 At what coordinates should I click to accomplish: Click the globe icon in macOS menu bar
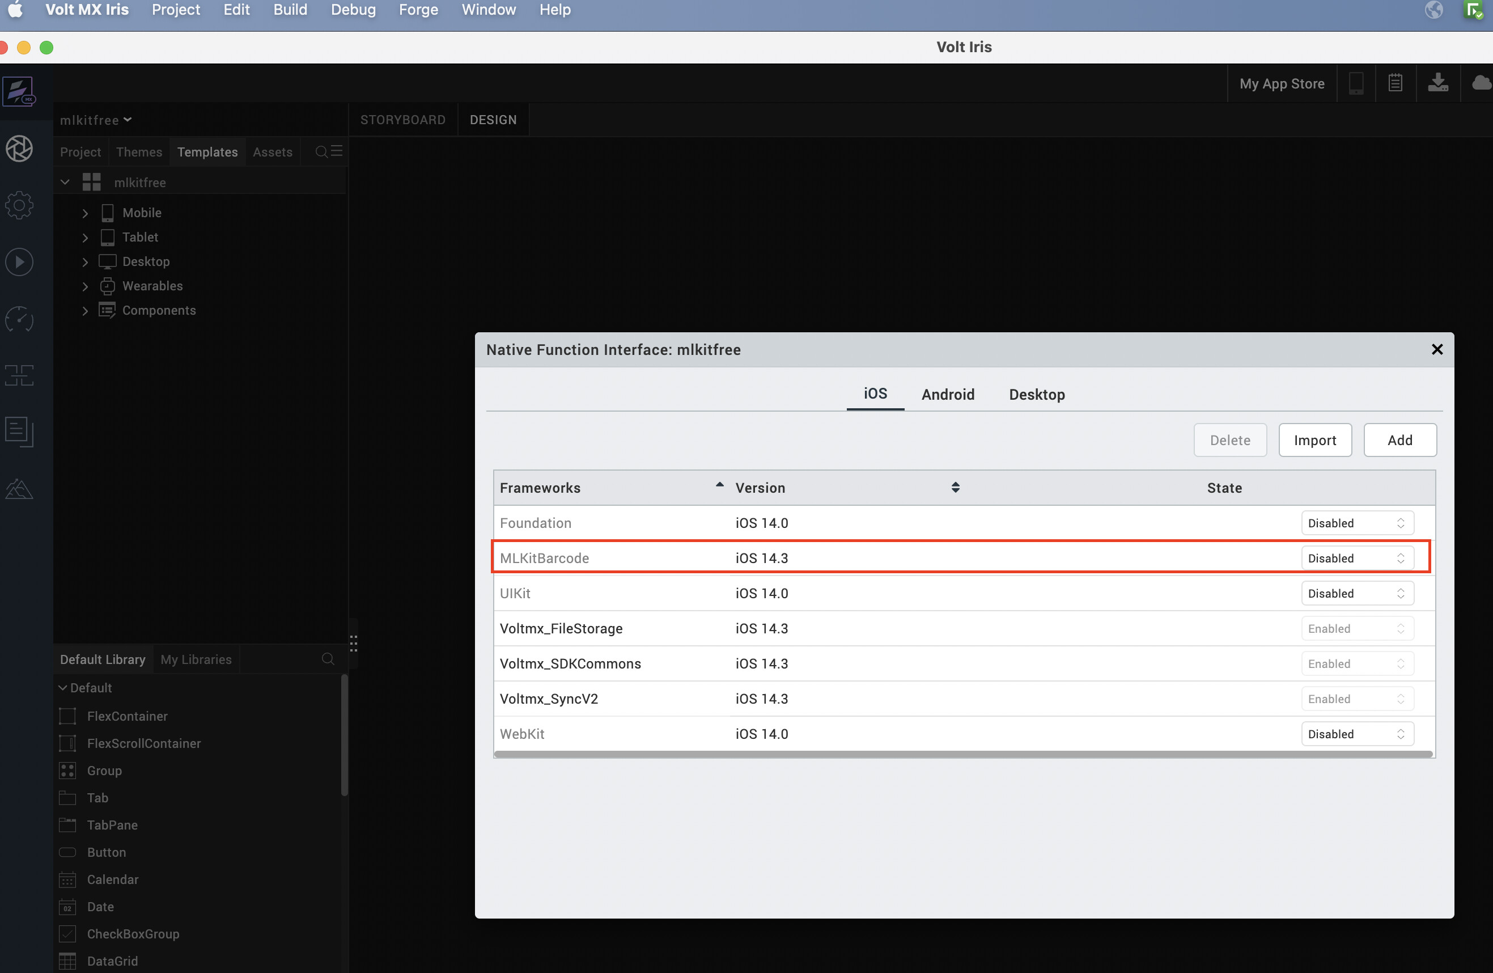(x=1434, y=10)
